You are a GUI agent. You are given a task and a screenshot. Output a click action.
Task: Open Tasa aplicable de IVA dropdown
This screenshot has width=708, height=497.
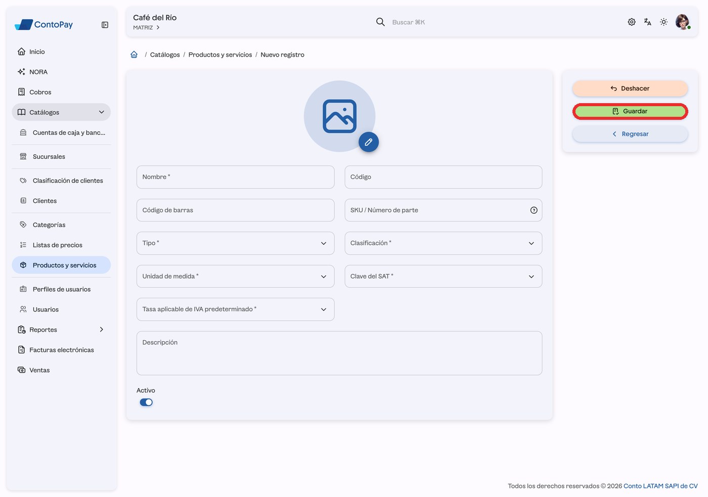click(x=235, y=309)
